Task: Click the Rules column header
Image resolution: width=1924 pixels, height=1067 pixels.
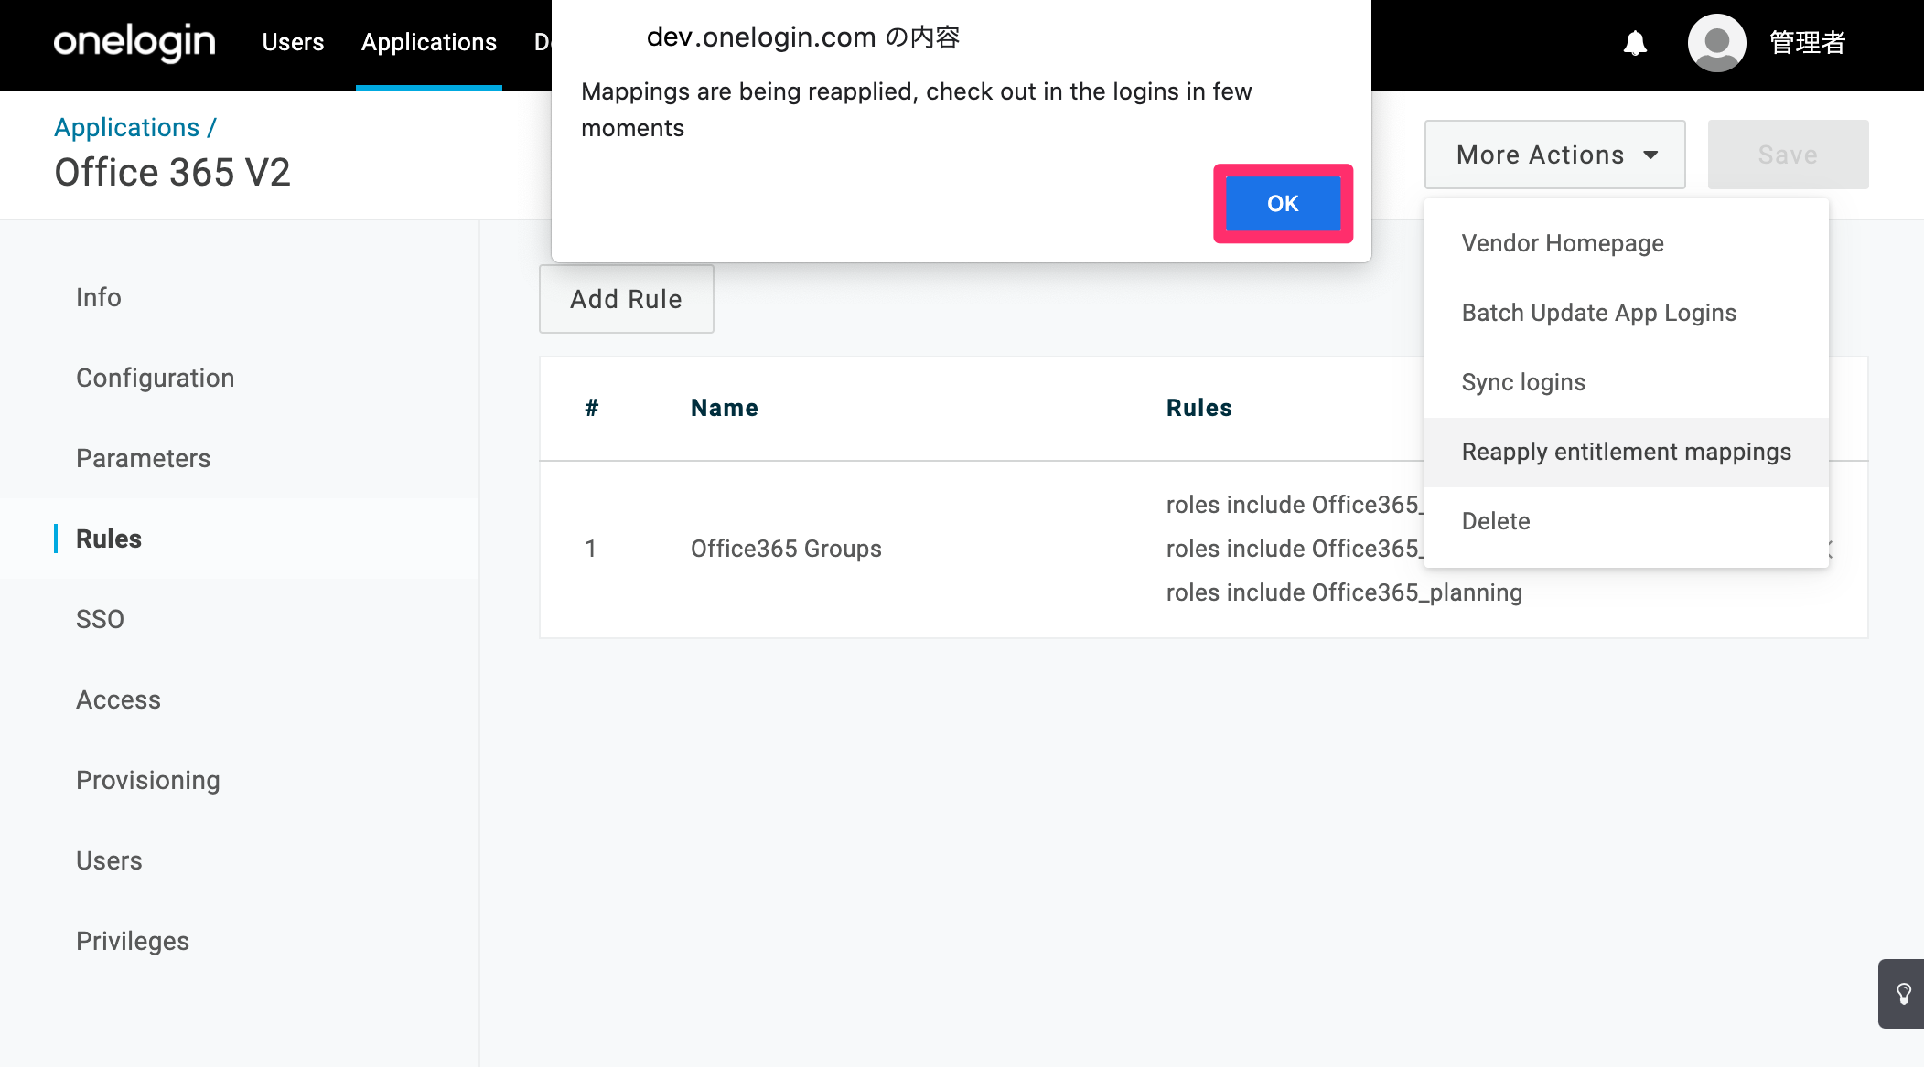Action: click(x=1199, y=408)
